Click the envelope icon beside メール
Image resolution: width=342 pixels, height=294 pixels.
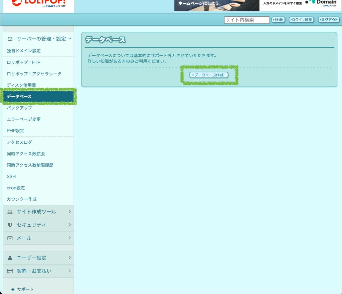10,238
